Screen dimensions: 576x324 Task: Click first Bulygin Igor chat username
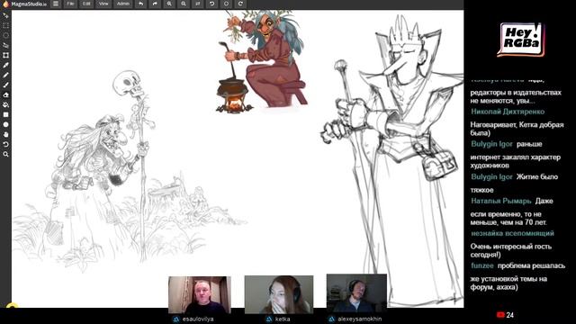coord(492,144)
